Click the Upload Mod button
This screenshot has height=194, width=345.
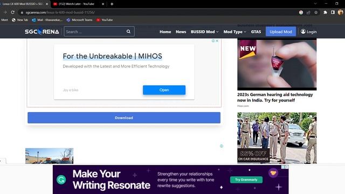281,32
